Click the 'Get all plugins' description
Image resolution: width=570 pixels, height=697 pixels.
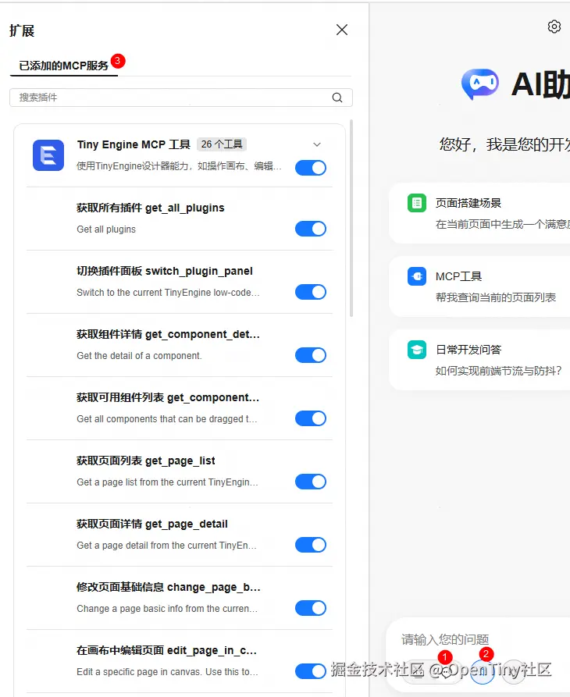coord(106,229)
